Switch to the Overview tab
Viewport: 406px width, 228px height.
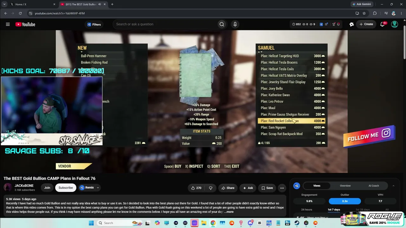(345, 186)
